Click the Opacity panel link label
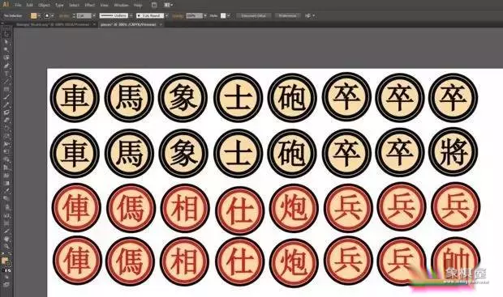This screenshot has width=503, height=297. point(178,15)
